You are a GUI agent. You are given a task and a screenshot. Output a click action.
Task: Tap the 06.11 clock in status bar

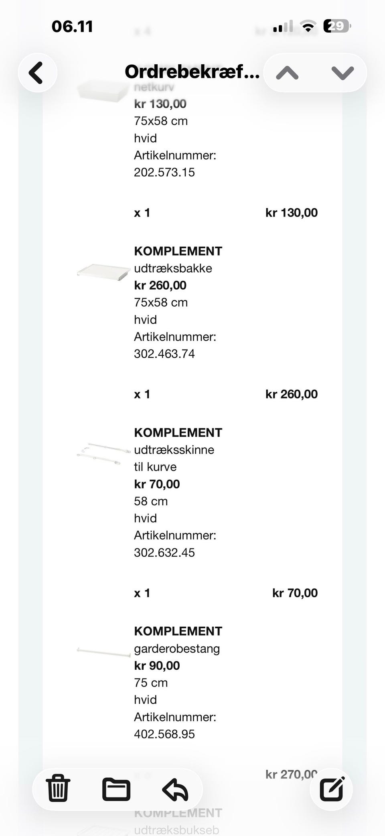(73, 27)
